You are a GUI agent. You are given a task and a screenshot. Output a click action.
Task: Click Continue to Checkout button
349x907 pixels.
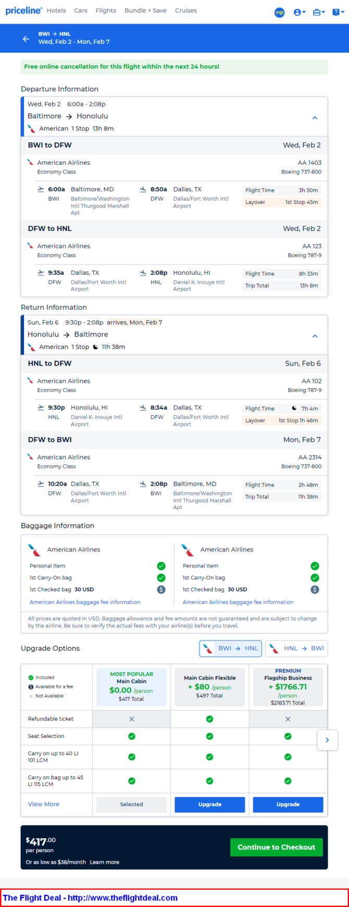[277, 847]
